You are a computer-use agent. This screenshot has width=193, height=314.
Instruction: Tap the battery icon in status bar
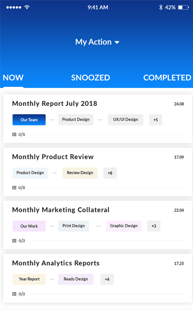point(183,7)
